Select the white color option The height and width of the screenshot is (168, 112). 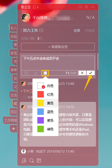[45, 86]
